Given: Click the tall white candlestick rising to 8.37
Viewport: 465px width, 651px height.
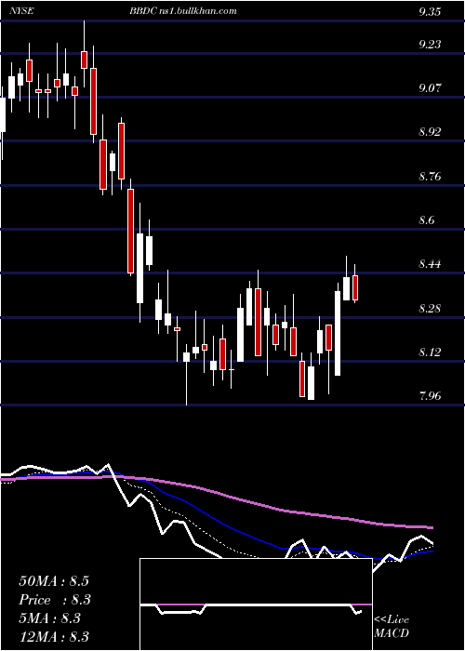Looking at the screenshot, I should pyautogui.click(x=338, y=333).
